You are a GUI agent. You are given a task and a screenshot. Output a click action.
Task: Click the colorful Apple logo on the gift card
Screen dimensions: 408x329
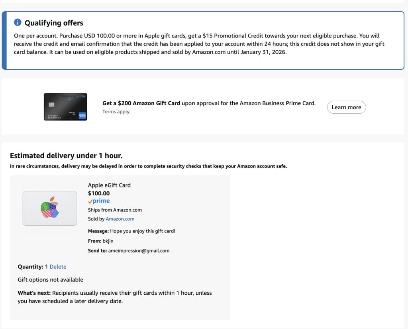coord(50,208)
